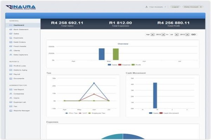This screenshot has width=211, height=140.
Task: Toggle the VAT legend item
Action: point(83,113)
